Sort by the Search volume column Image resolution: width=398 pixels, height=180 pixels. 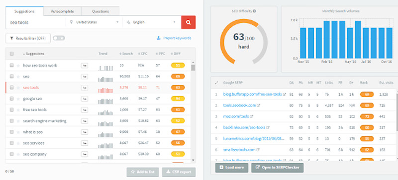point(126,54)
